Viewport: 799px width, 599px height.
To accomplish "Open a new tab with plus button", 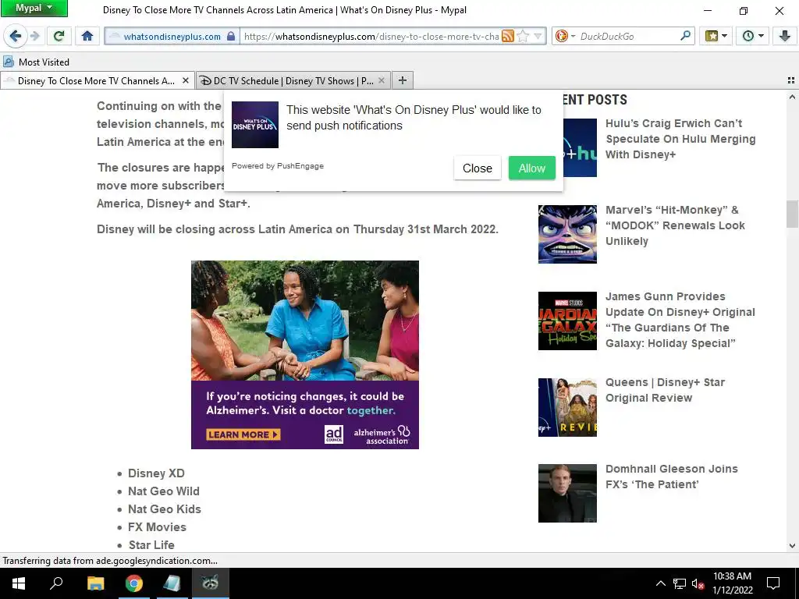I will tap(403, 80).
